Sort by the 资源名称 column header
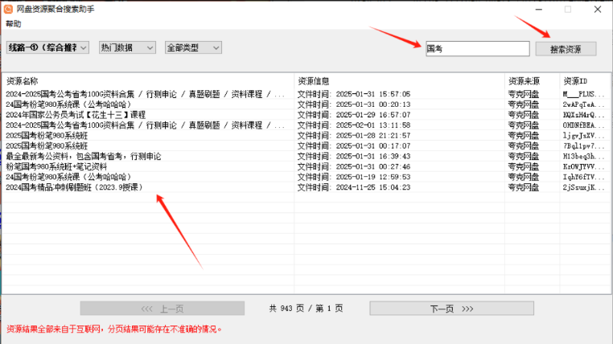The height and width of the screenshot is (344, 613). [23, 81]
